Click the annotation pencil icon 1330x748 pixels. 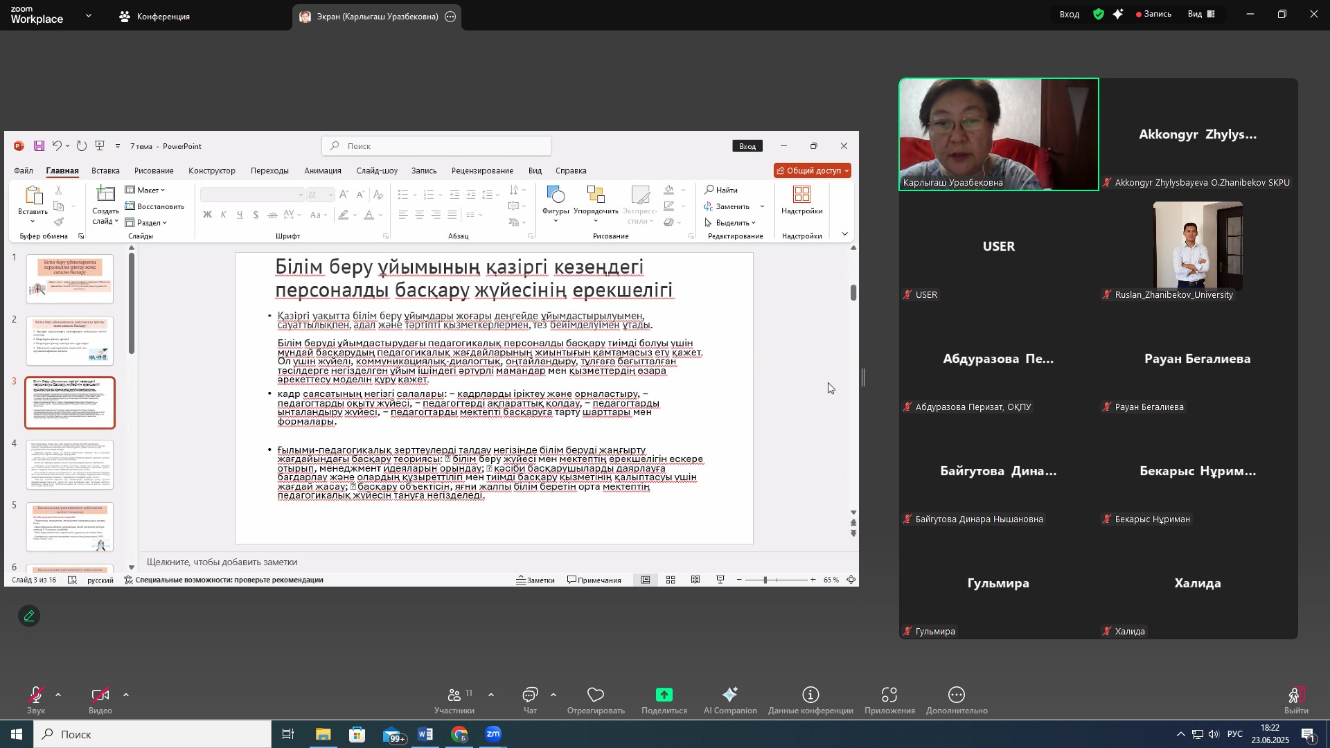click(29, 616)
